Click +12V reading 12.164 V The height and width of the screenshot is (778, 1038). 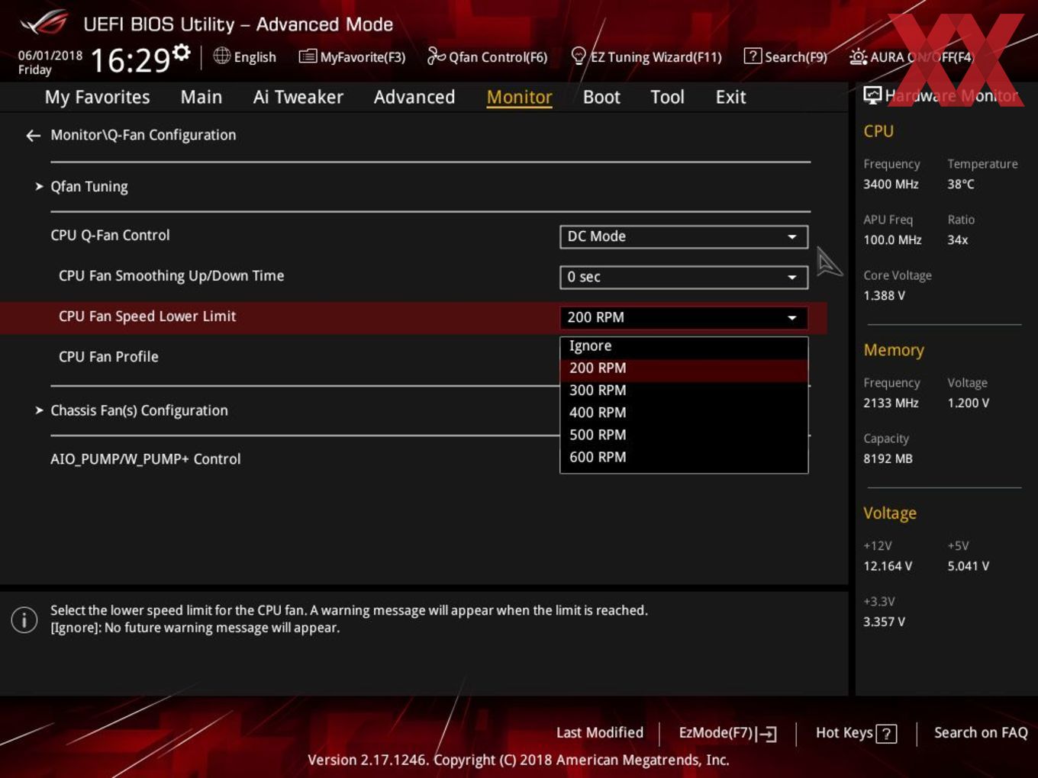click(888, 567)
